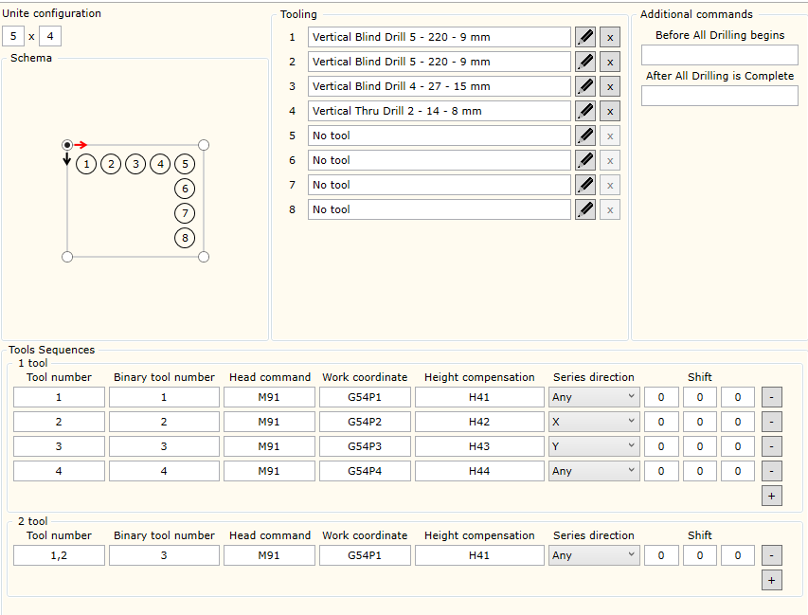Delete tool 4 sequence row with minus
This screenshot has width=808, height=615.
(x=771, y=471)
